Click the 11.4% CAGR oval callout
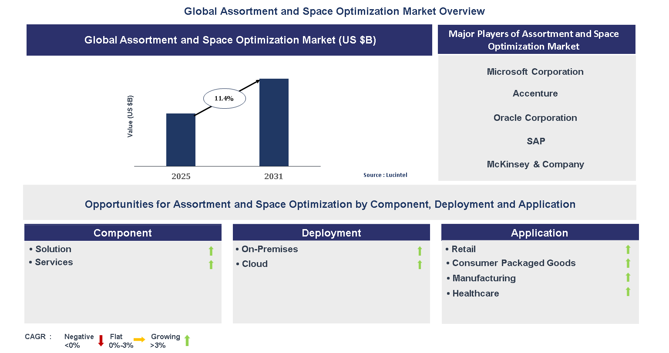Image resolution: width=669 pixels, height=353 pixels. click(x=224, y=98)
